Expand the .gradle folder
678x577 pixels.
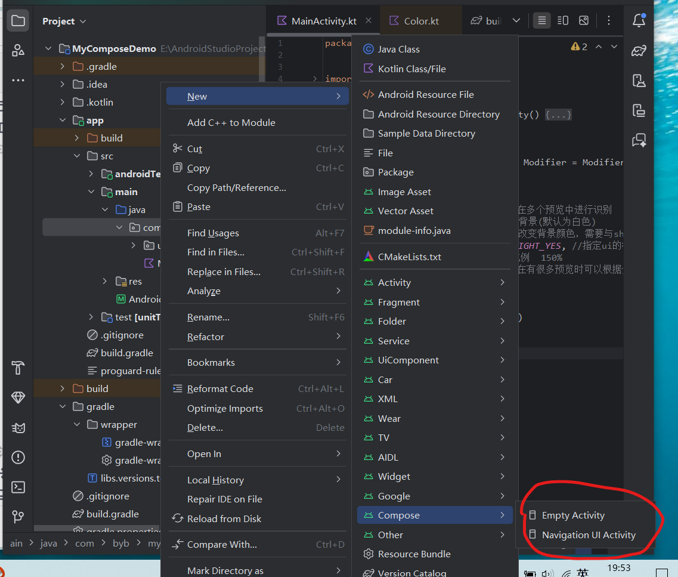tap(62, 66)
